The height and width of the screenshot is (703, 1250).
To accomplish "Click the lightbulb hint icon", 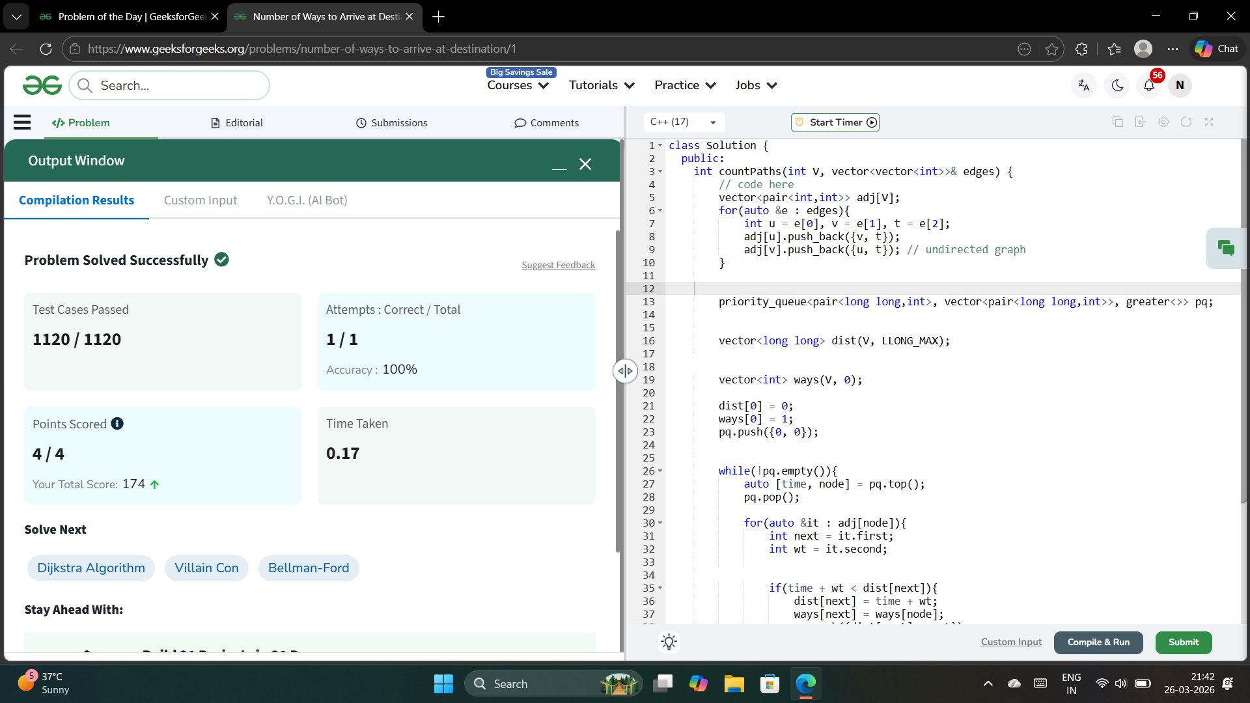I will pos(669,642).
